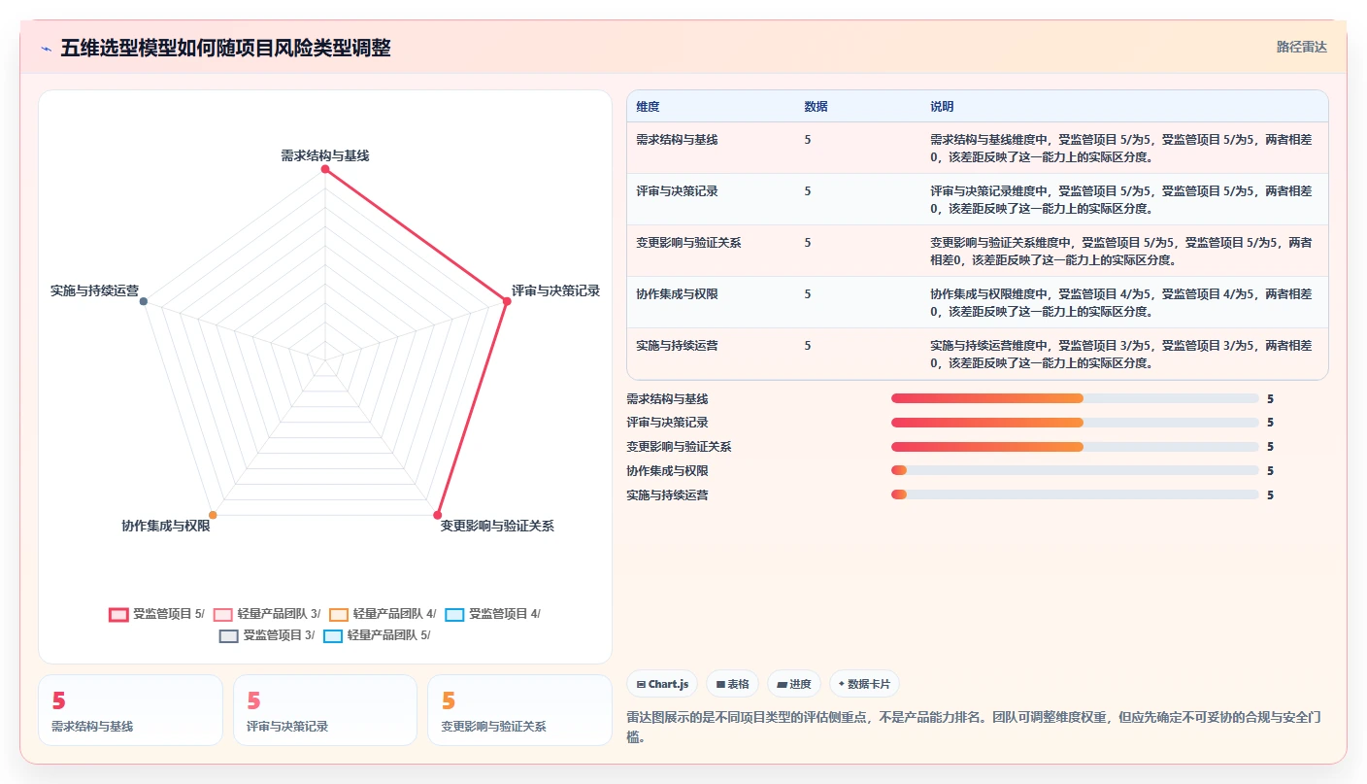
Task: Click the 说明 text of 评审与决策记录 table row
Action: click(x=1121, y=200)
